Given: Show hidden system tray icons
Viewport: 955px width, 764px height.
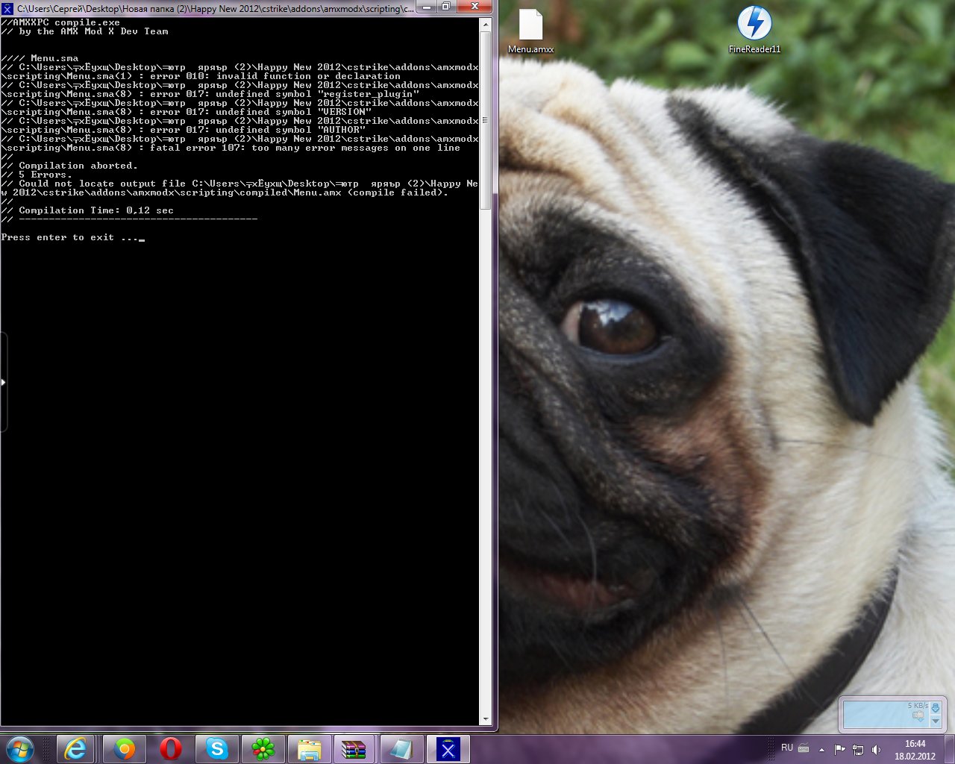Looking at the screenshot, I should [x=821, y=750].
